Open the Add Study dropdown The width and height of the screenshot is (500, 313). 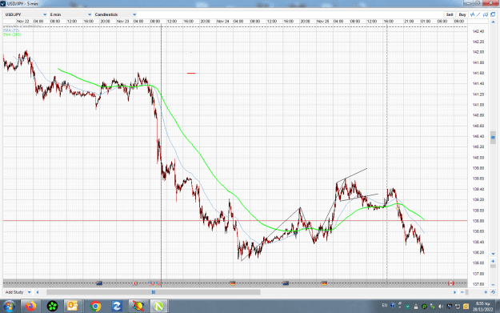pos(18,292)
